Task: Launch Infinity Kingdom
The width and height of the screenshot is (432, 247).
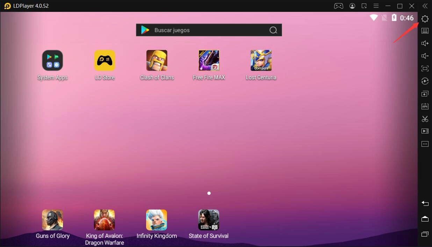Action: (x=157, y=224)
